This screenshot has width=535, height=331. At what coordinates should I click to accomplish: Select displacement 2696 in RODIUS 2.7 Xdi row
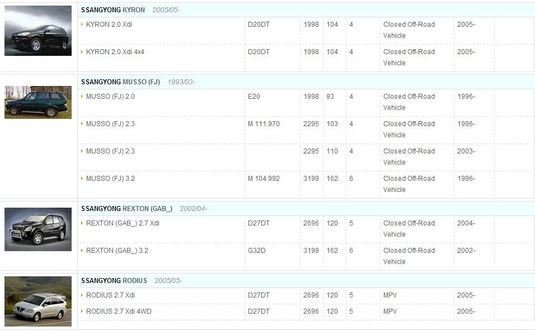pos(311,295)
